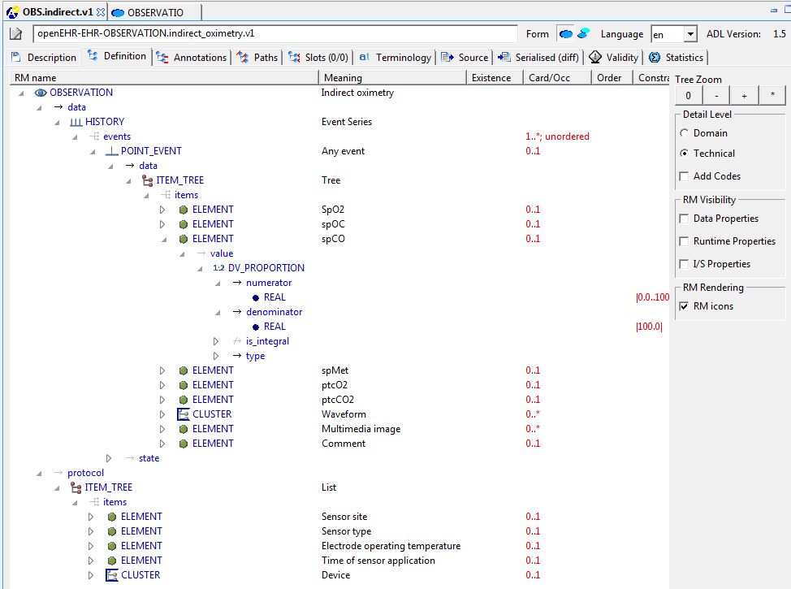Screen dimensions: 791x589
Task: Click the ELEMENT icon in the Comment row
Action: (x=184, y=444)
